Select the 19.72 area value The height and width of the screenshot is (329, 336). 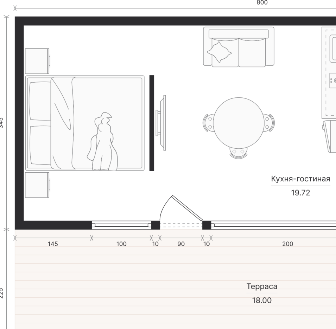(300, 193)
